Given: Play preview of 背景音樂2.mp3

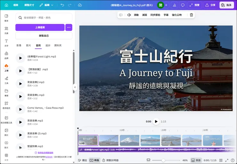Looking at the screenshot, I should coord(20,84).
